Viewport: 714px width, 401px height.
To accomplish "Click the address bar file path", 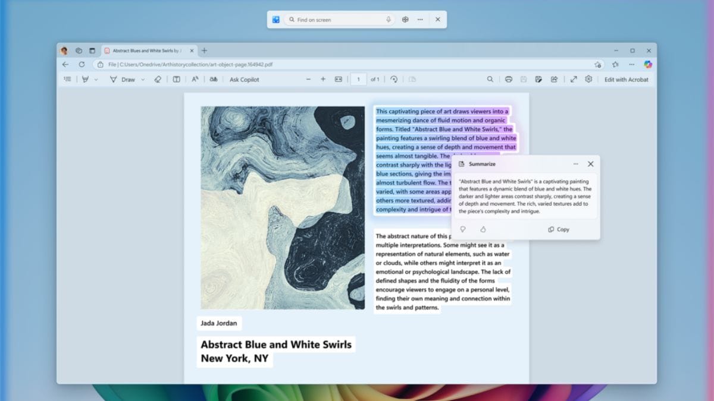I will (190, 64).
